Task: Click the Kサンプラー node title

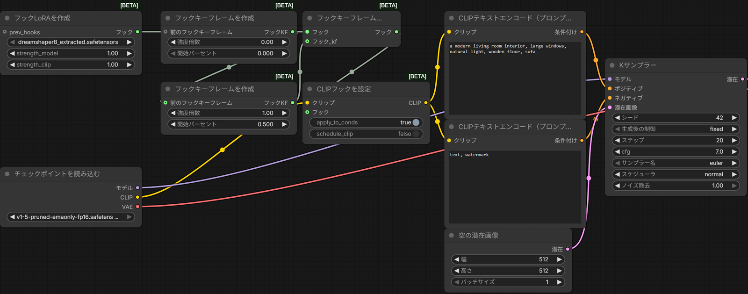Action: point(638,65)
